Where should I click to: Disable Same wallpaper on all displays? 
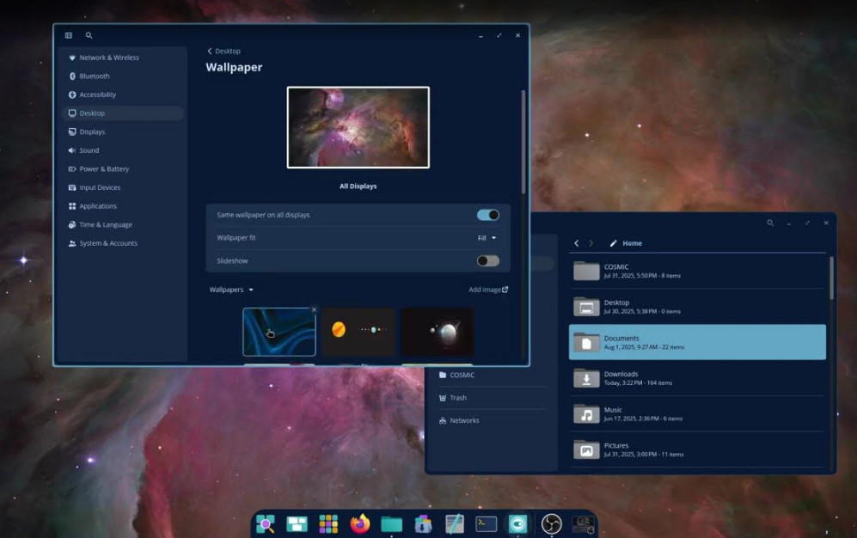point(487,215)
